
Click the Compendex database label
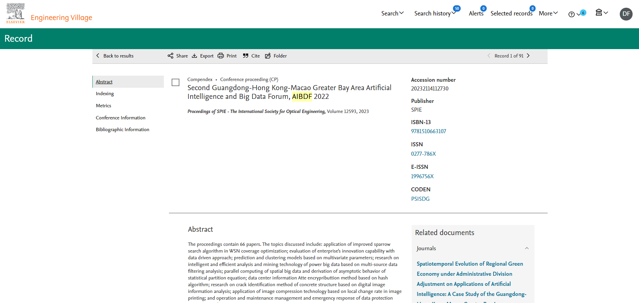[200, 79]
